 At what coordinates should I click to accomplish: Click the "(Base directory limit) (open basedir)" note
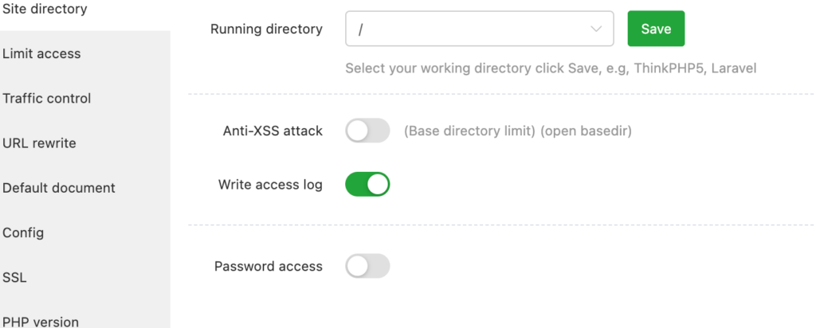[x=518, y=131]
